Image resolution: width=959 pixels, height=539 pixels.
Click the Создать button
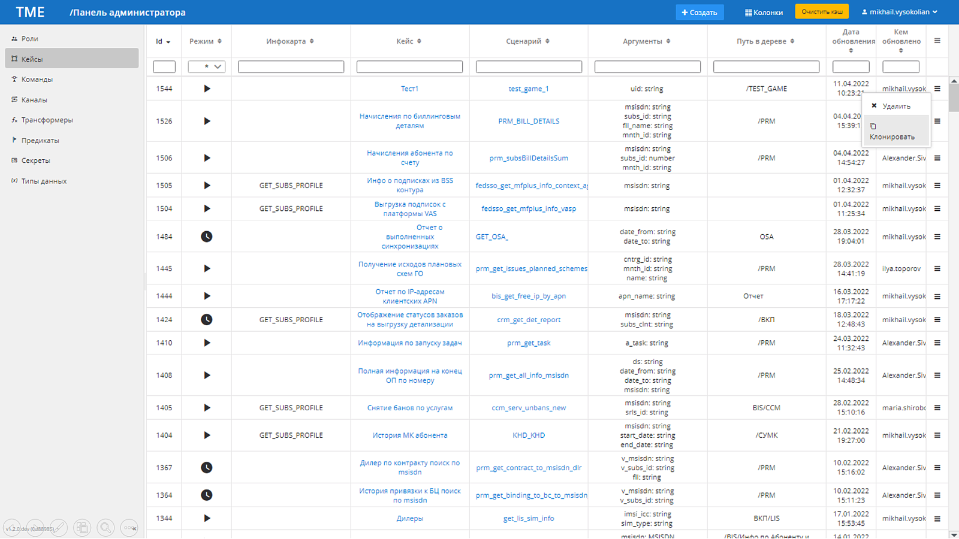coord(699,12)
